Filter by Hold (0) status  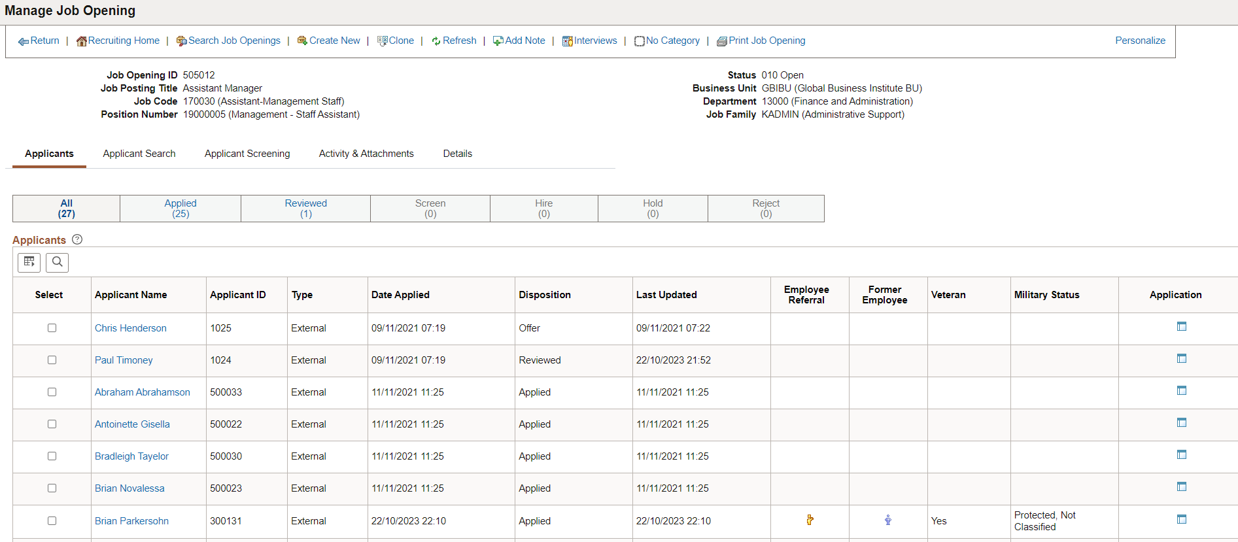653,209
